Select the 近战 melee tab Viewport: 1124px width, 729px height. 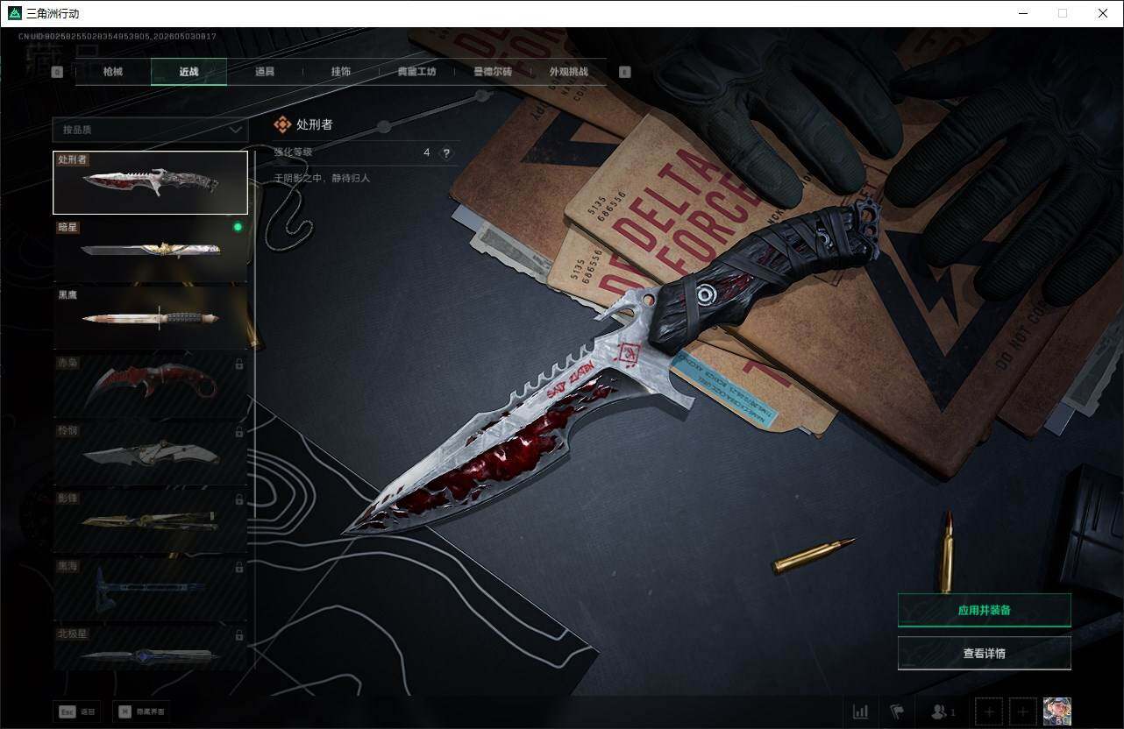189,72
